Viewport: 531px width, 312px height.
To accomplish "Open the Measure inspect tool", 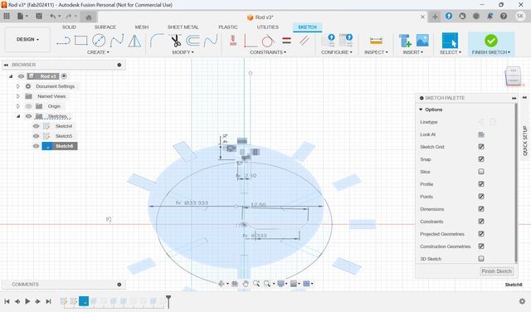I will [376, 41].
